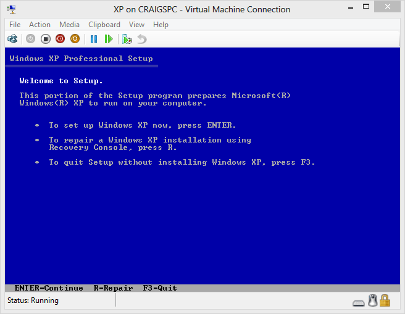The image size is (405, 314).
Task: Reset the virtual machine with green icon
Action: (x=109, y=39)
